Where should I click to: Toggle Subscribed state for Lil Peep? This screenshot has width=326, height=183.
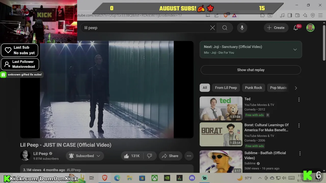(85, 156)
